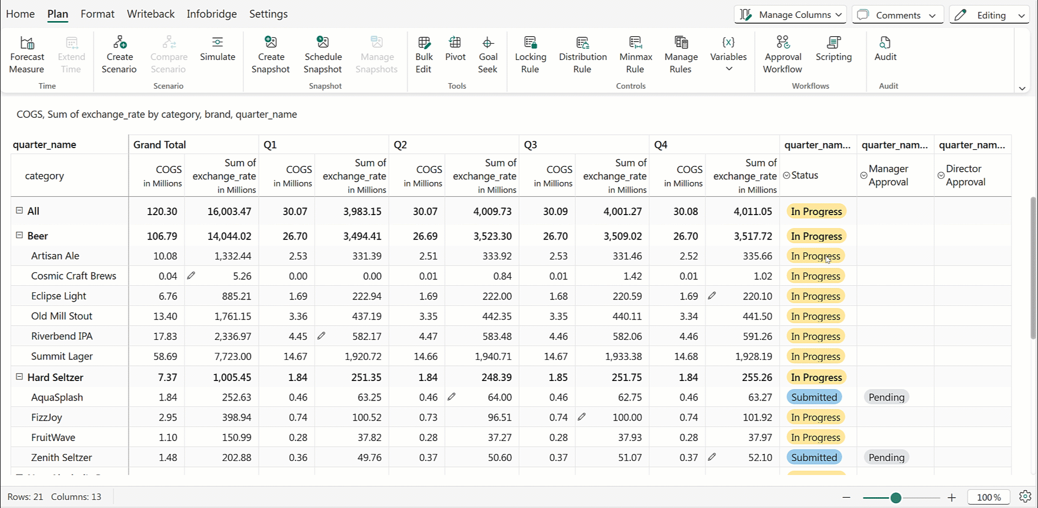1038x508 pixels.
Task: Click the settings gear in the status bar
Action: (1024, 497)
